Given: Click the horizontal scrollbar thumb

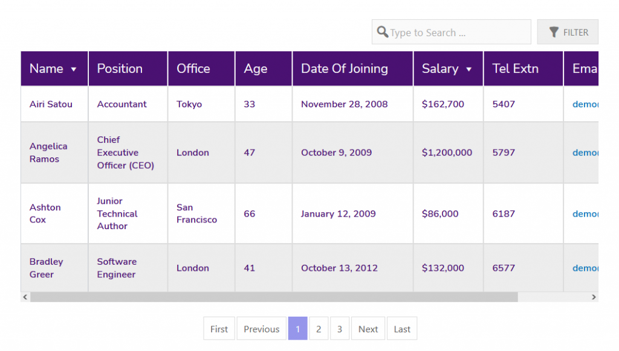Looking at the screenshot, I should [274, 297].
